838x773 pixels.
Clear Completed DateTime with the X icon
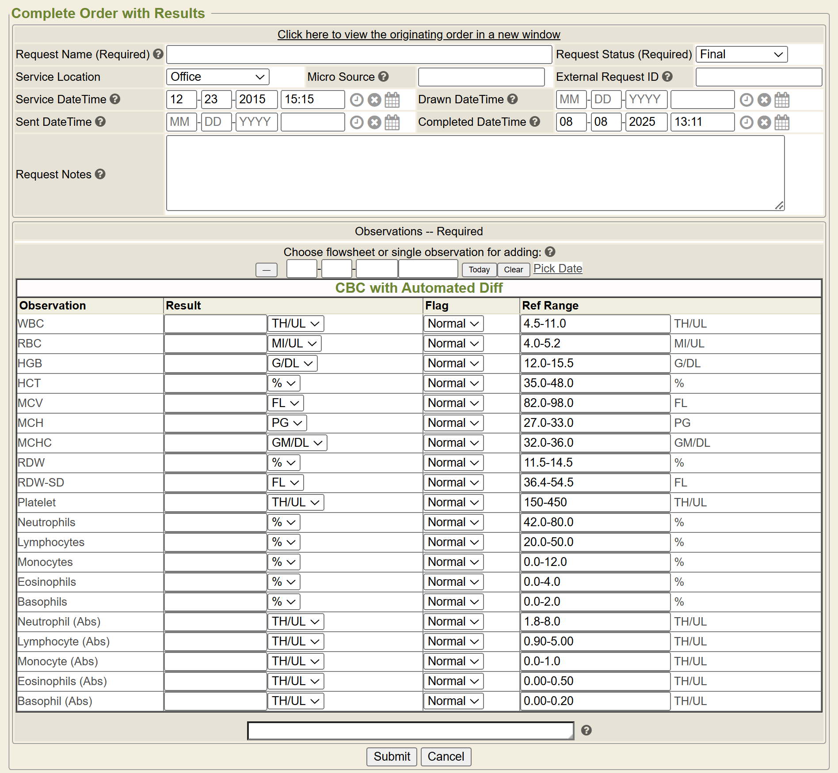pyautogui.click(x=764, y=122)
